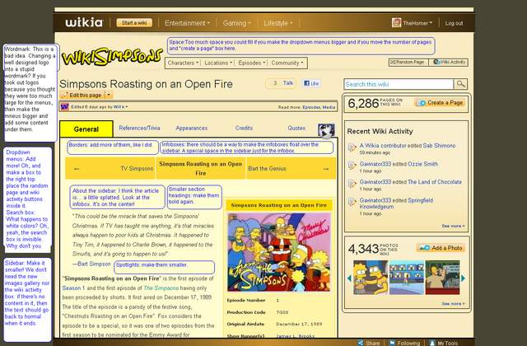Click the Wikia logo
The image size is (527, 346).
[x=84, y=22]
